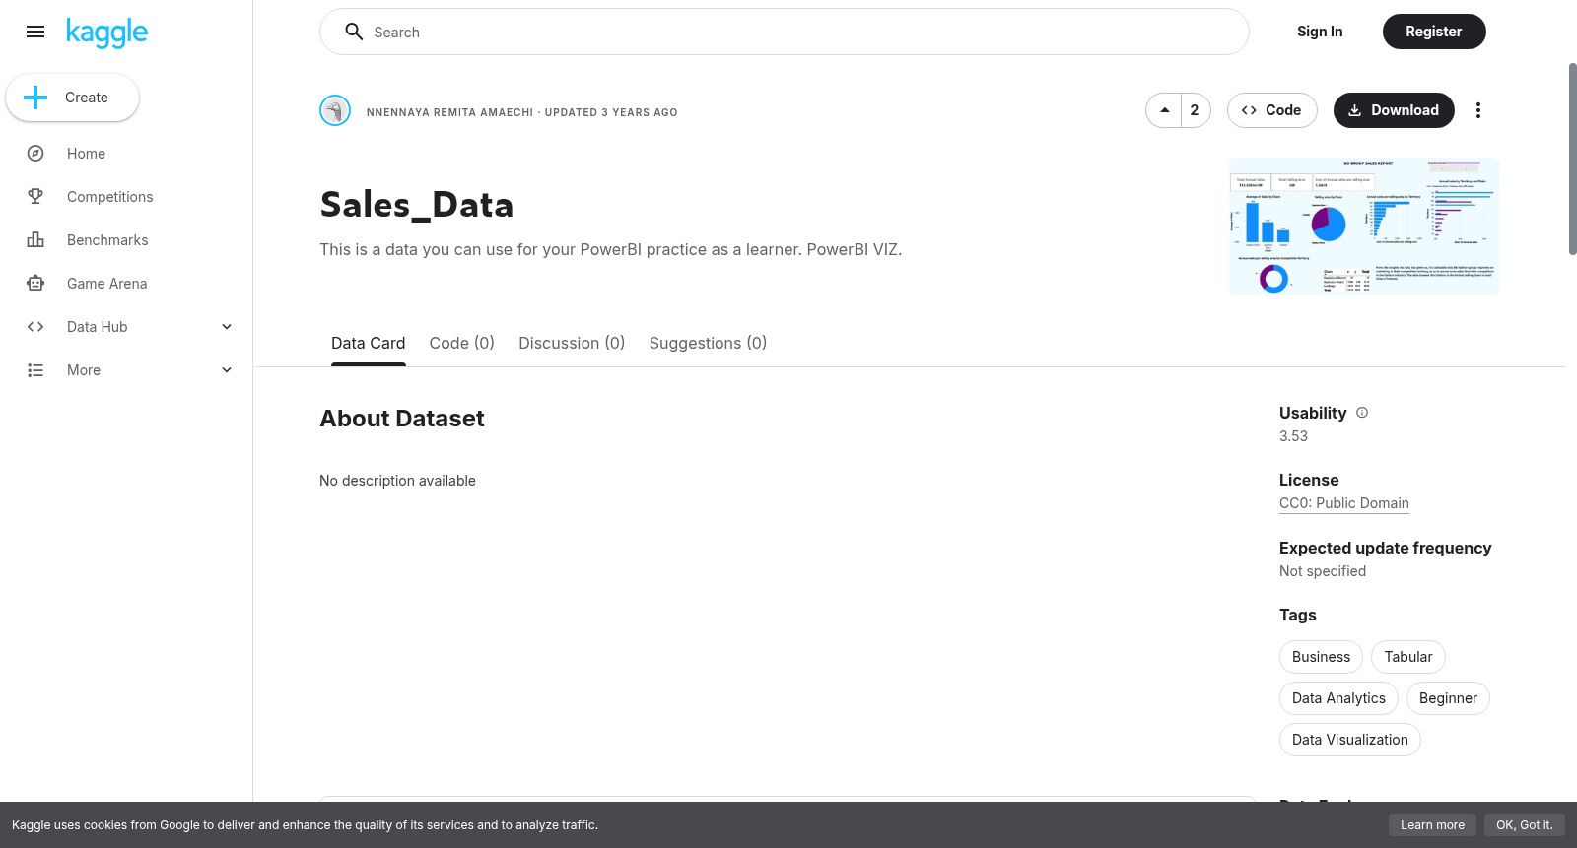This screenshot has width=1577, height=848.
Task: Dismiss cookies with OK, Got it
Action: (1524, 825)
